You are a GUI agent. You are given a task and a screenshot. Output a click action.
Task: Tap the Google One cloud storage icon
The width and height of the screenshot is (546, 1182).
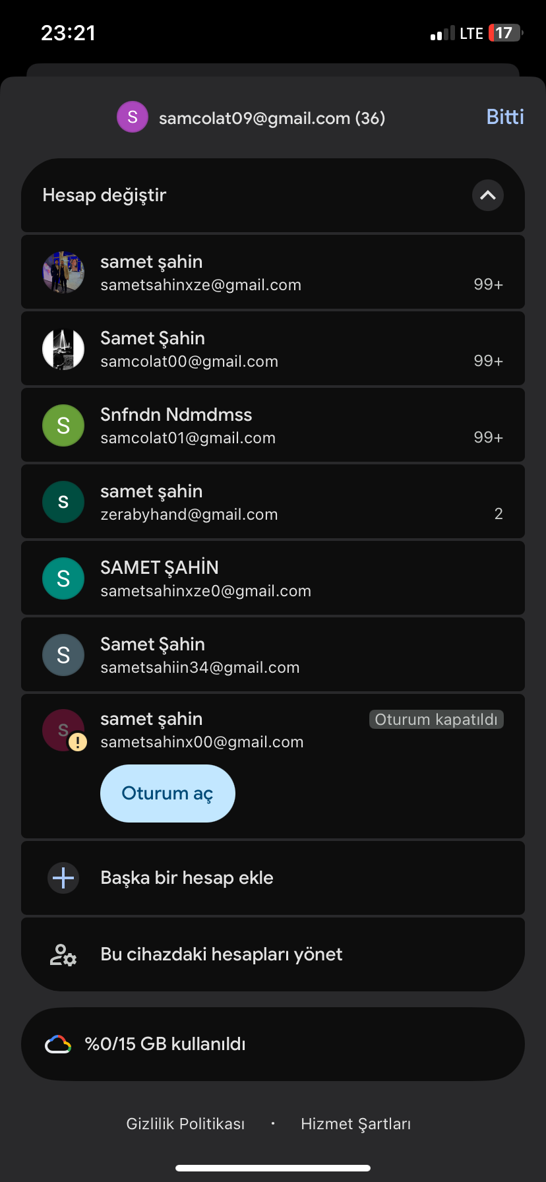[x=58, y=1044]
